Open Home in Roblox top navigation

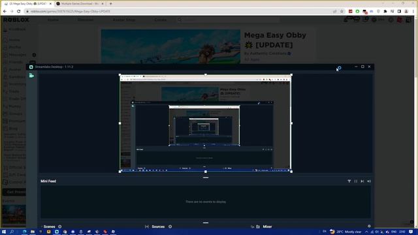point(53,20)
